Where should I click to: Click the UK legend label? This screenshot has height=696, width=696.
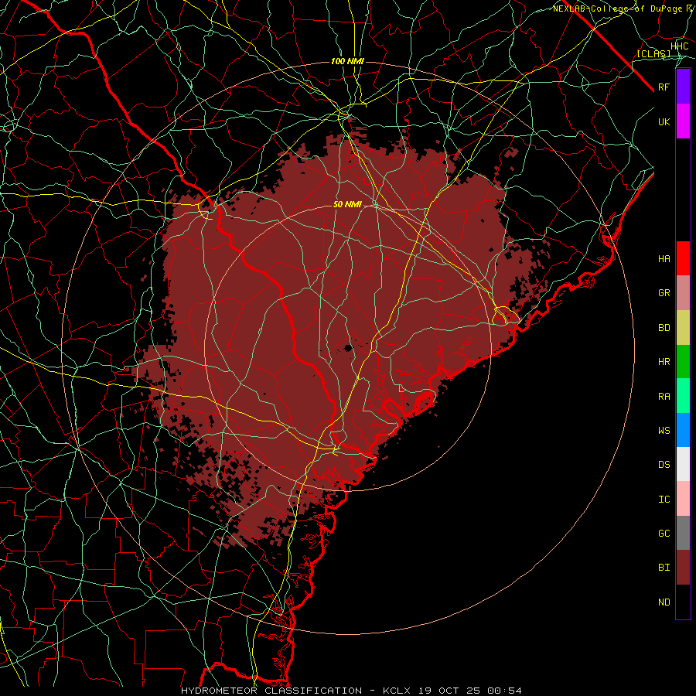click(x=664, y=121)
